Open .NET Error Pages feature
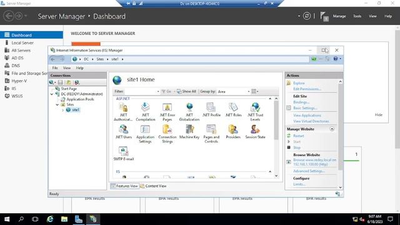The image size is (400, 225). pos(167,111)
